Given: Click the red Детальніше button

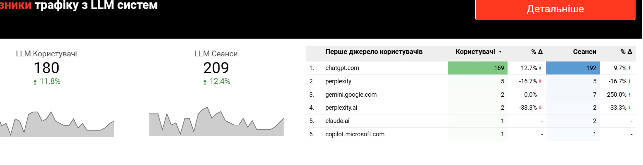Looking at the screenshot, I should point(555,9).
